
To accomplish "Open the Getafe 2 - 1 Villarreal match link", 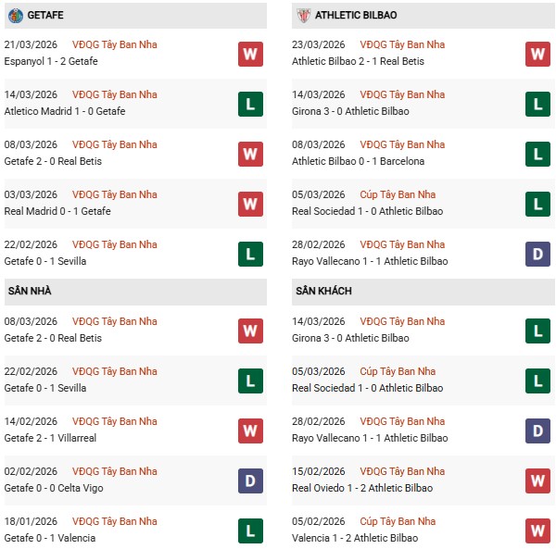I will pyautogui.click(x=50, y=438).
